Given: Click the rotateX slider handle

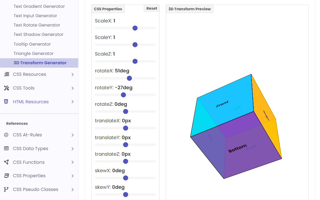Looking at the screenshot, I should (x=129, y=78).
